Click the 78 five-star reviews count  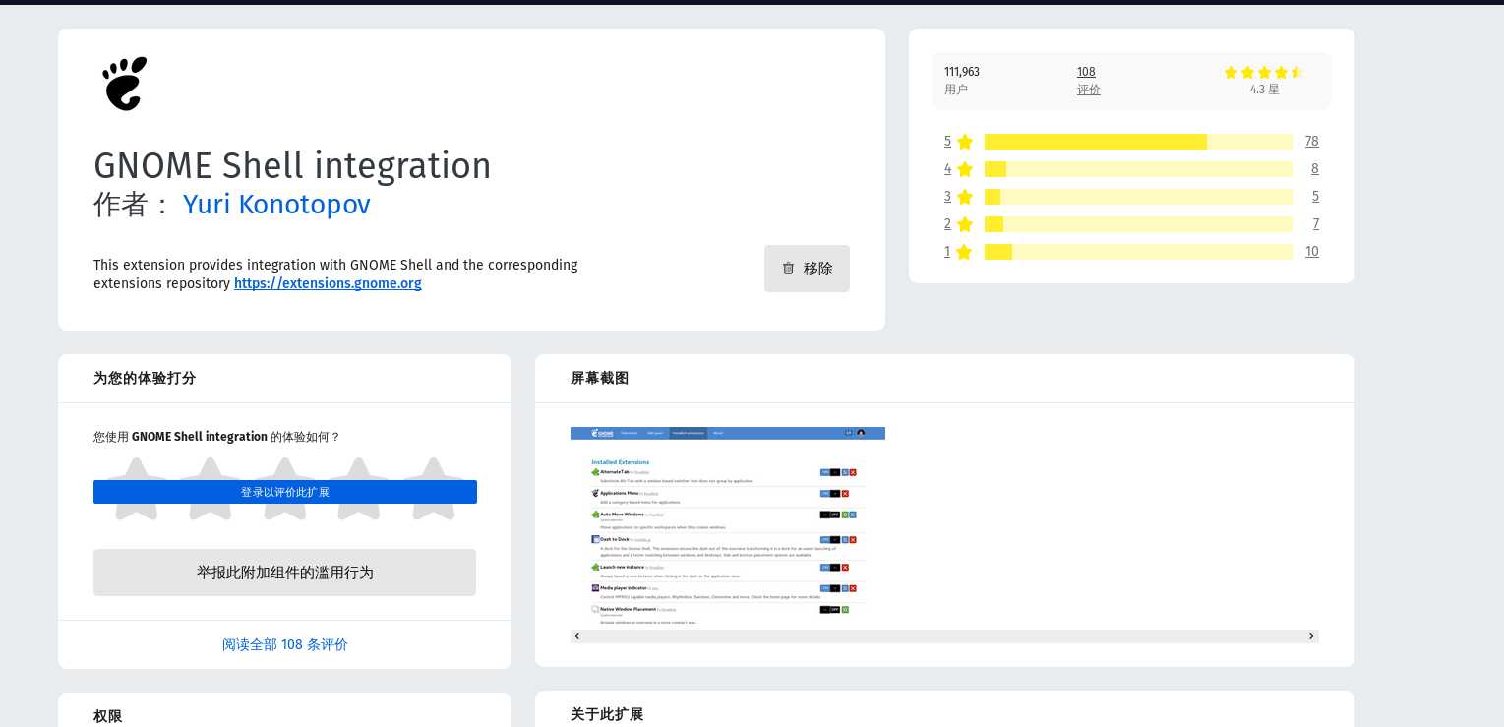[1311, 142]
